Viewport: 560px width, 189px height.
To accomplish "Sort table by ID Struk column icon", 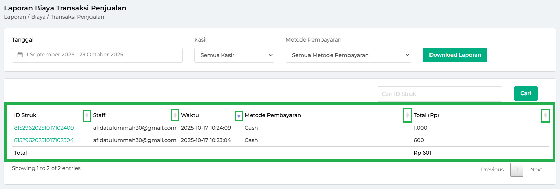I will [x=87, y=115].
